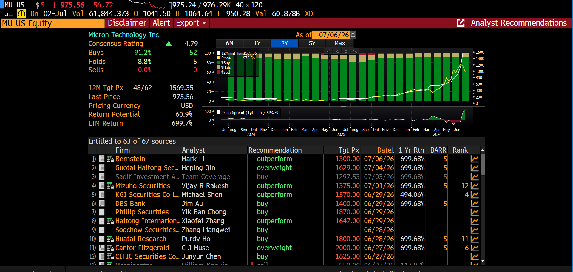The width and height of the screenshot is (573, 272).
Task: Toggle the %Sell legend series
Action: (x=224, y=72)
